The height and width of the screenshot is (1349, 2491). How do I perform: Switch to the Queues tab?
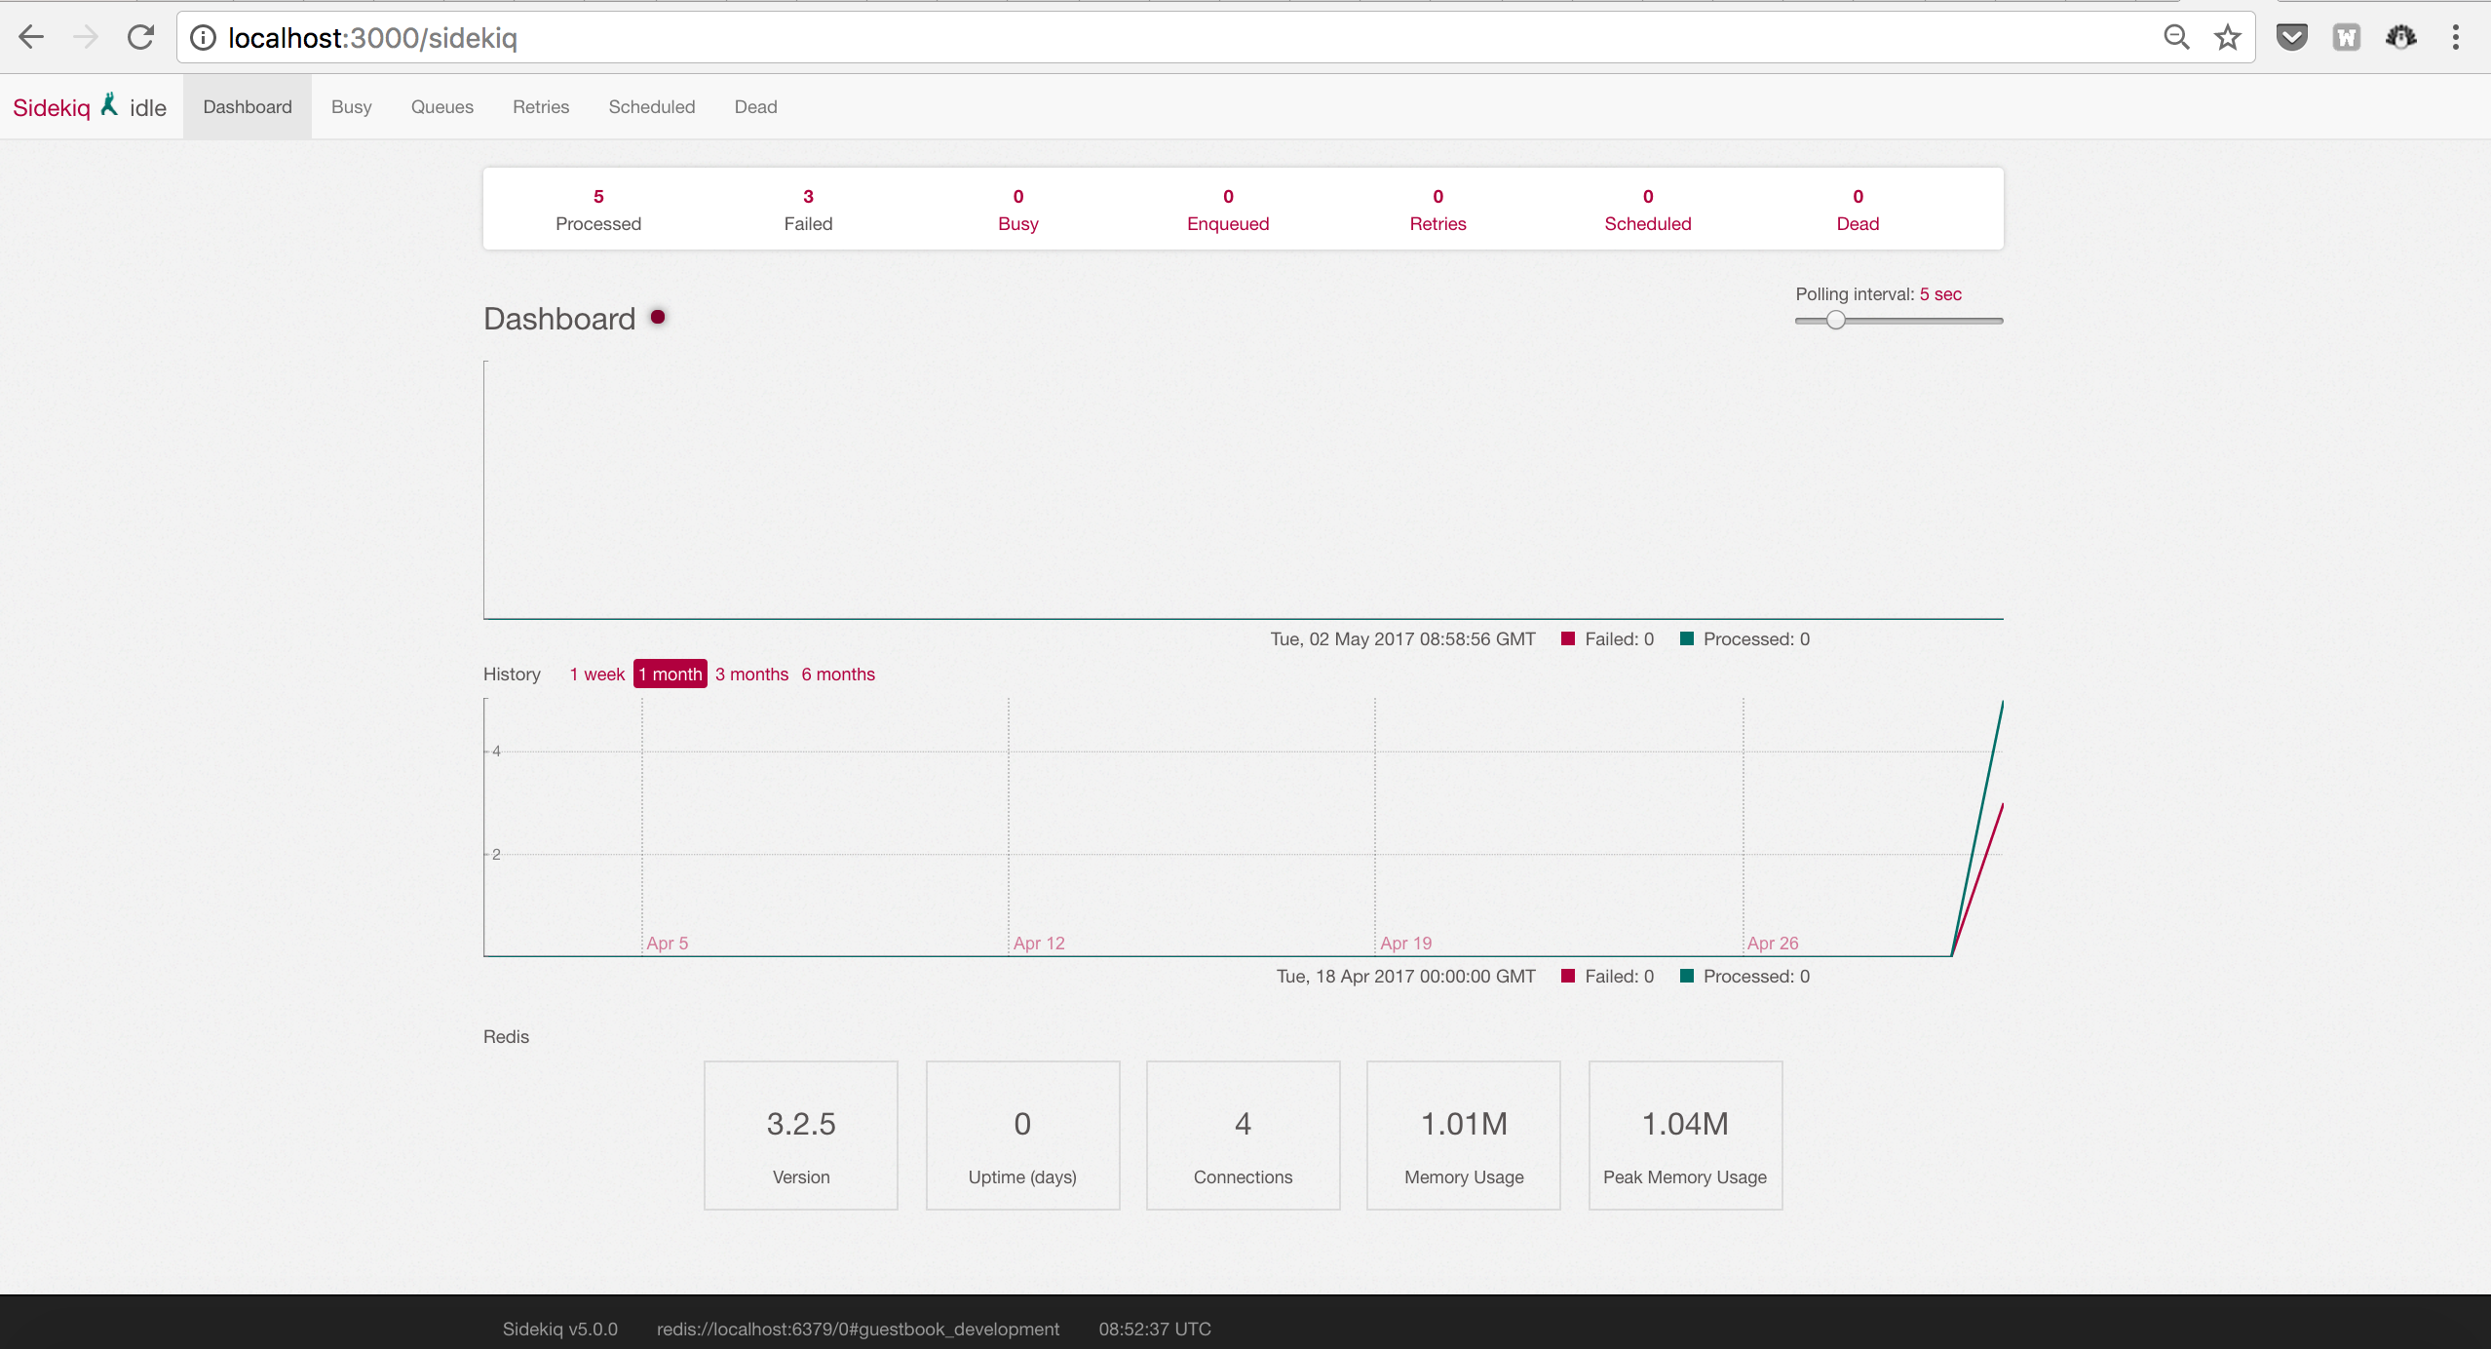[442, 107]
